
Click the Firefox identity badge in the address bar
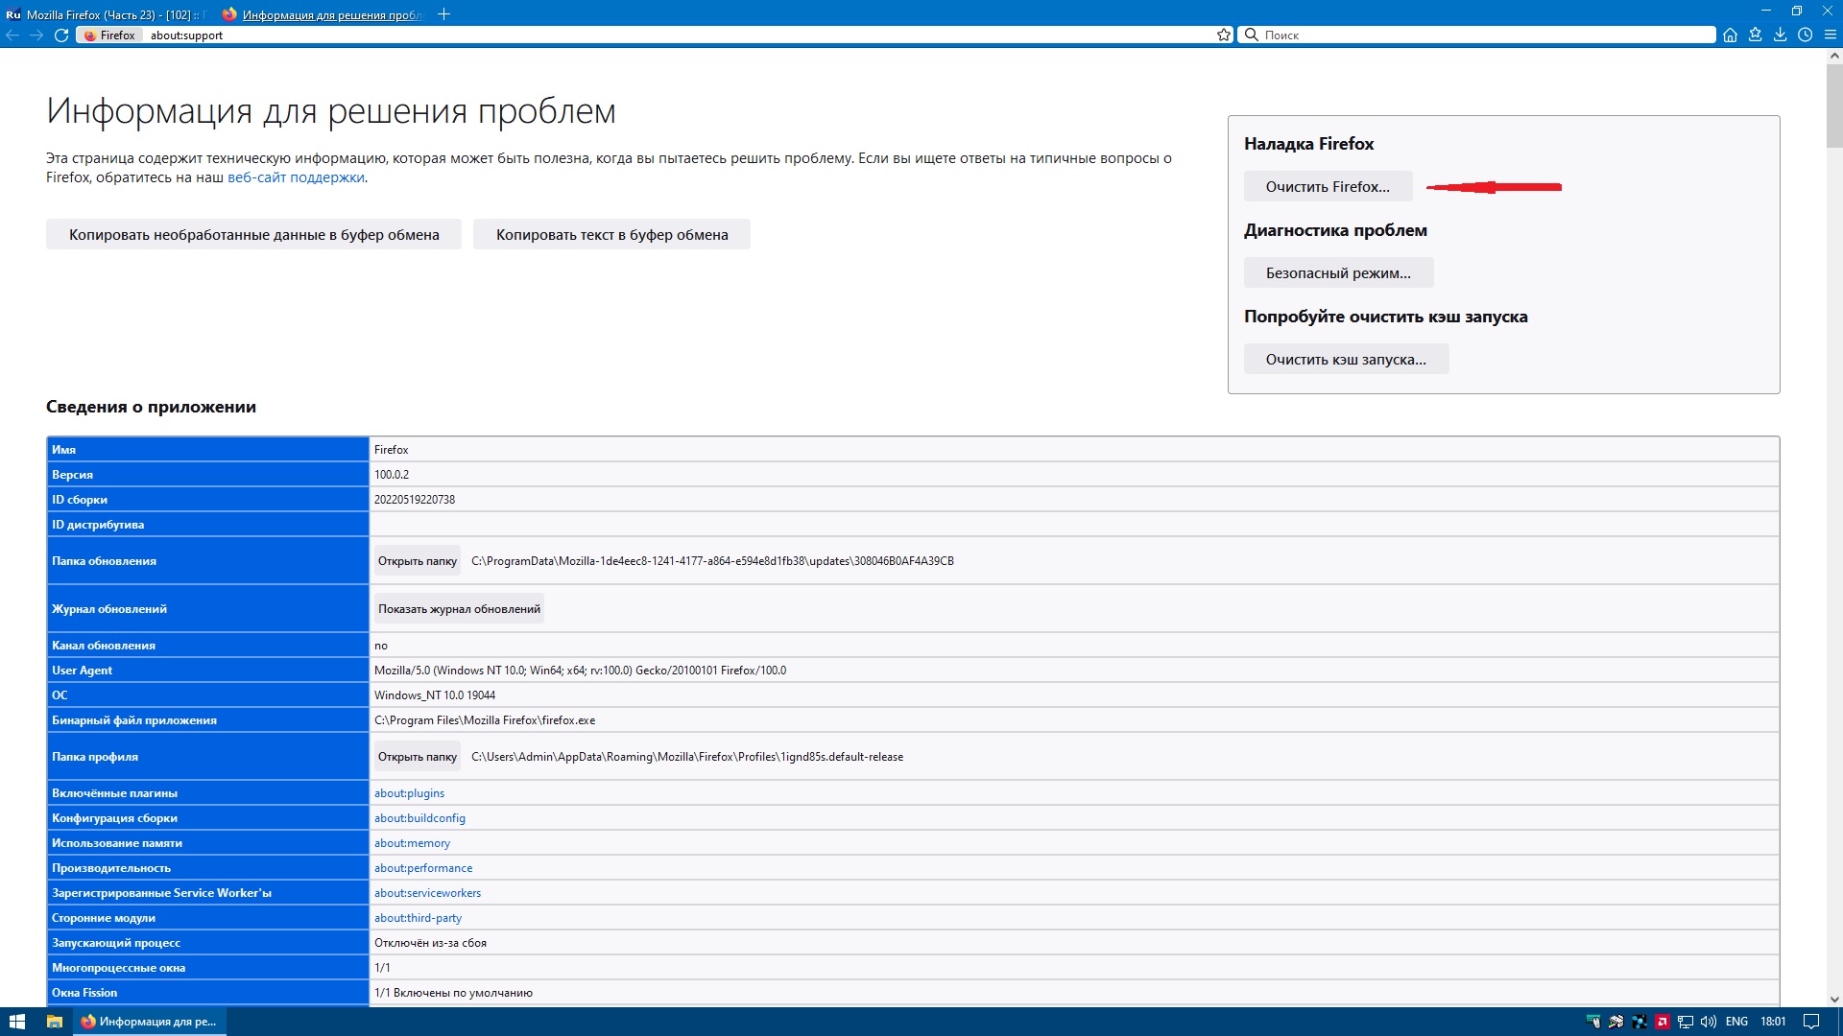click(x=110, y=35)
